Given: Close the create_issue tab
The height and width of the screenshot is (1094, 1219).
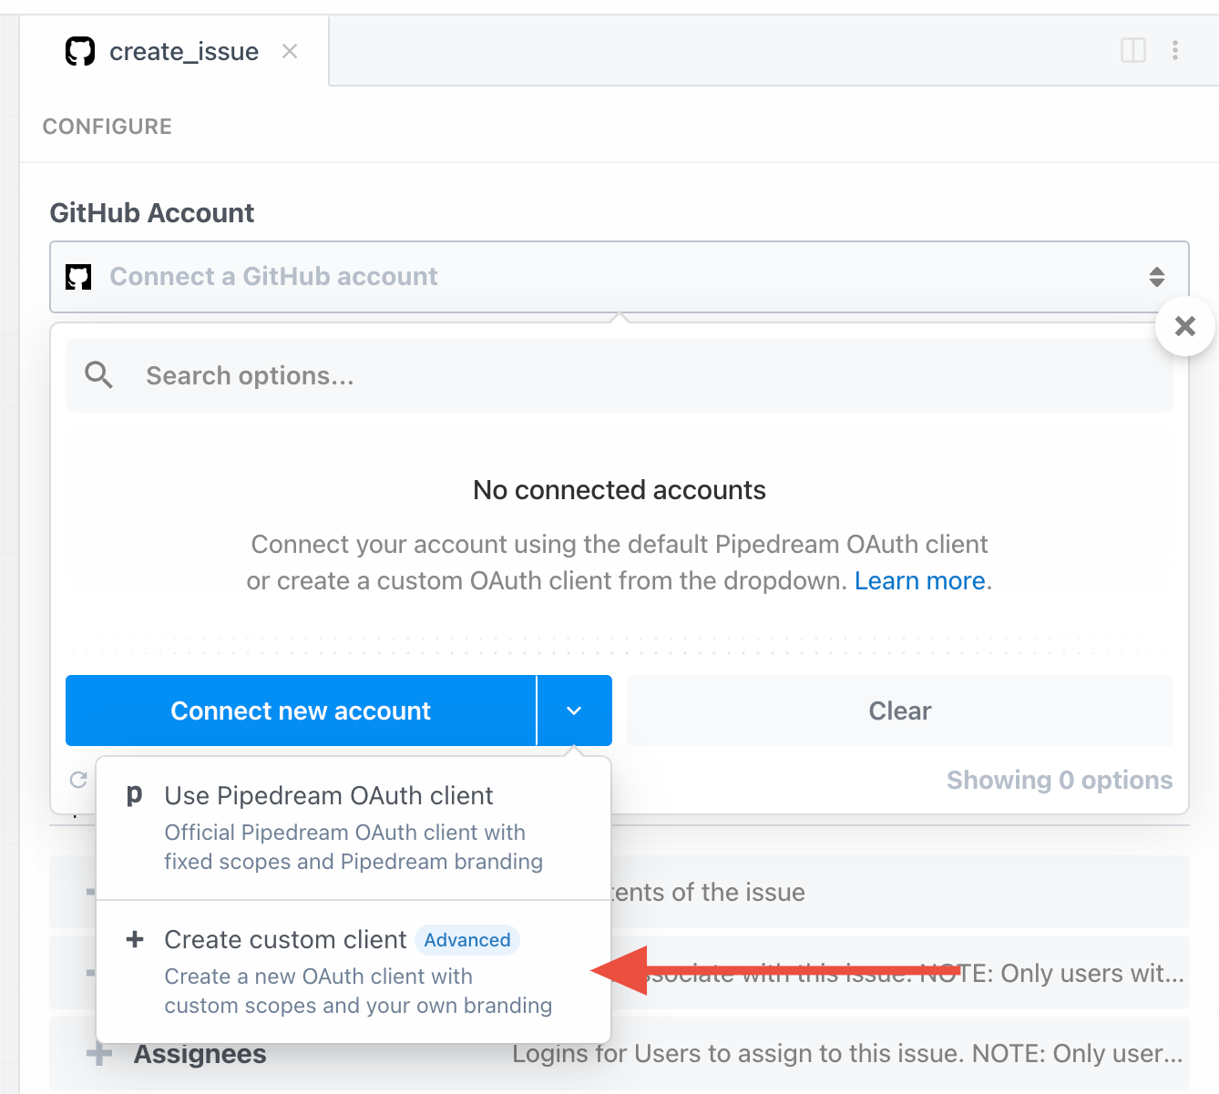Looking at the screenshot, I should click(290, 51).
